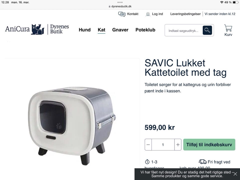Viewport: 240px width, 180px height.
Task: Open the Hund menu category
Action: [x=85, y=30]
